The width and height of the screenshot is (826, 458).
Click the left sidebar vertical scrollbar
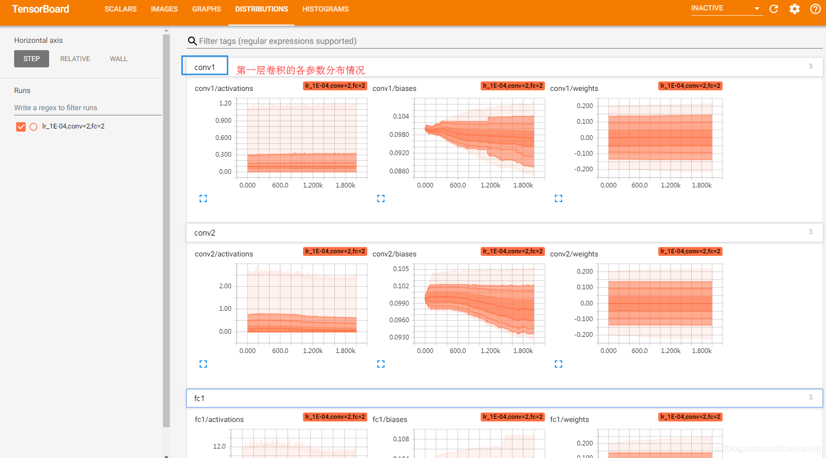click(x=166, y=230)
